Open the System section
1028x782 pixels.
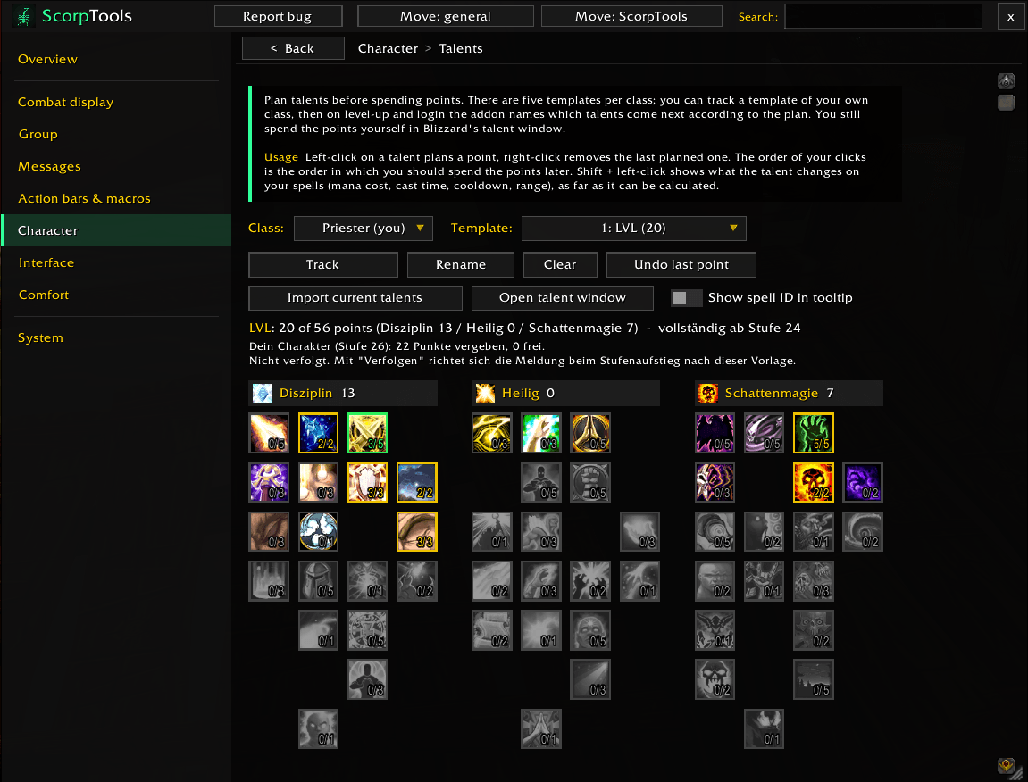[40, 337]
